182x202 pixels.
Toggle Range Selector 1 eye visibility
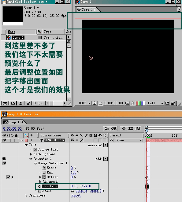4,163
